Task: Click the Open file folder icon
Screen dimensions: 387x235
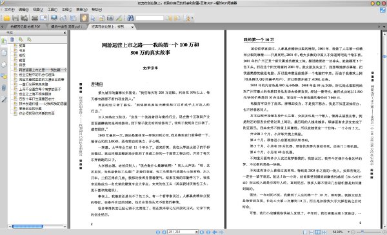Action: [x=7, y=18]
